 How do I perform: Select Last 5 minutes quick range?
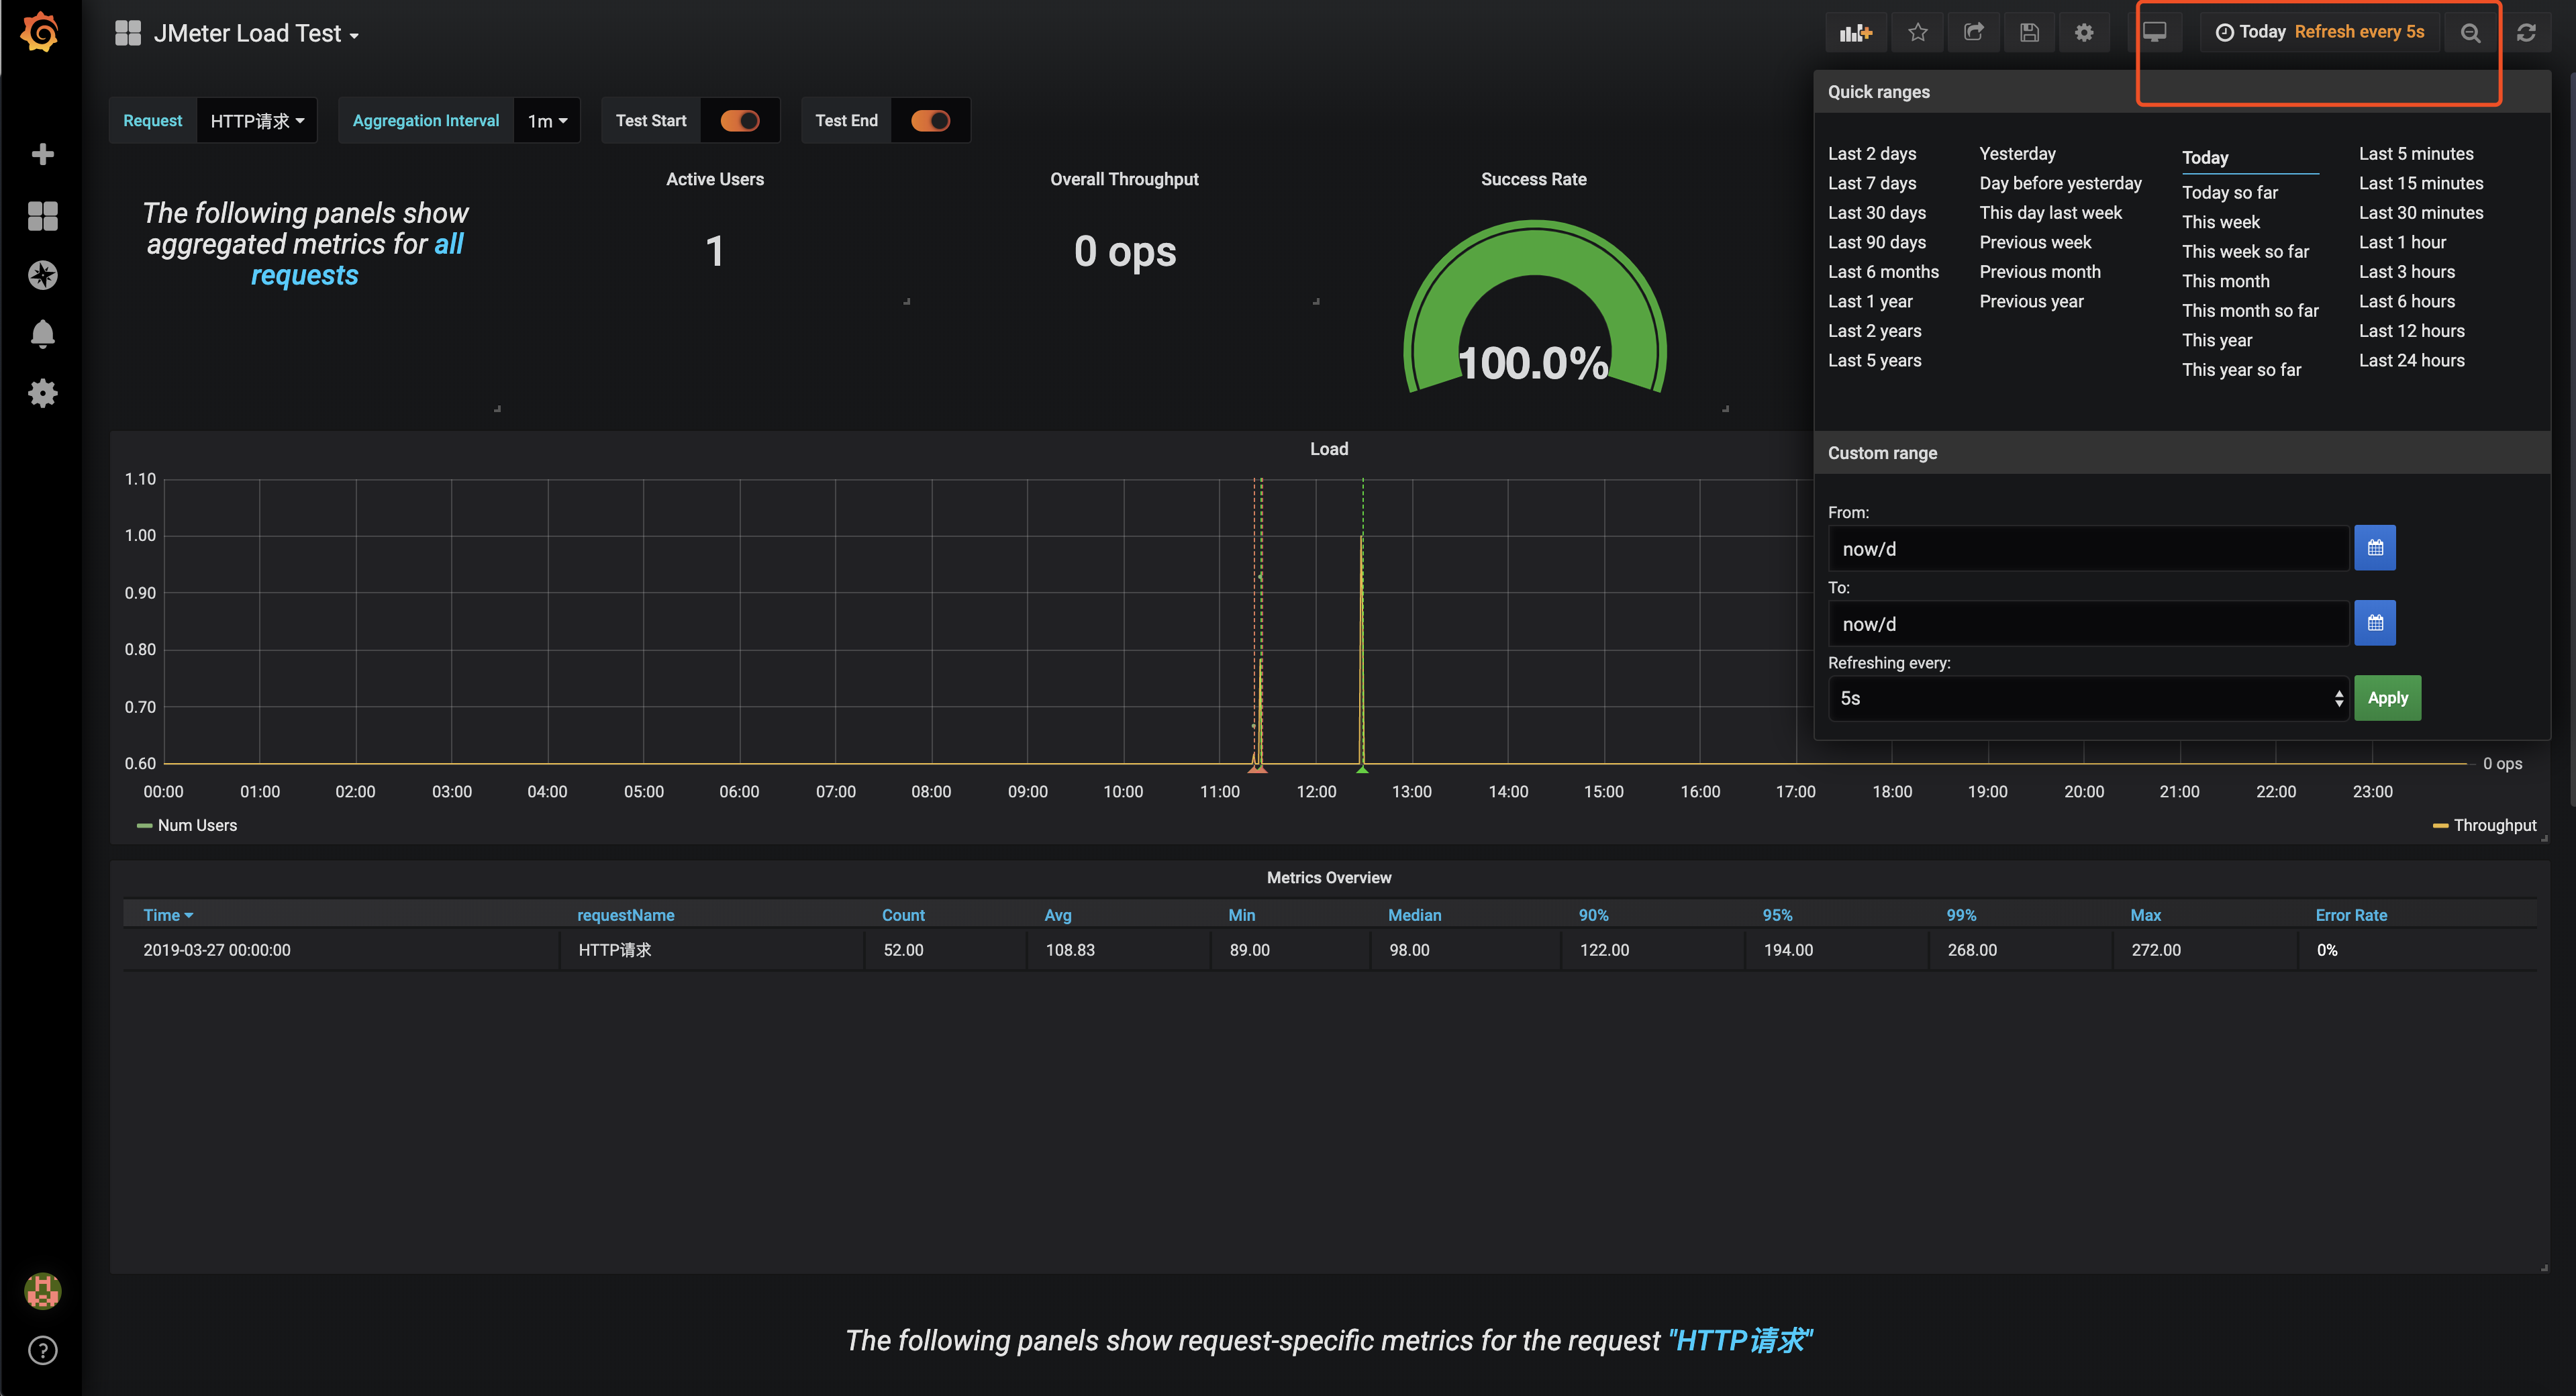point(2416,153)
